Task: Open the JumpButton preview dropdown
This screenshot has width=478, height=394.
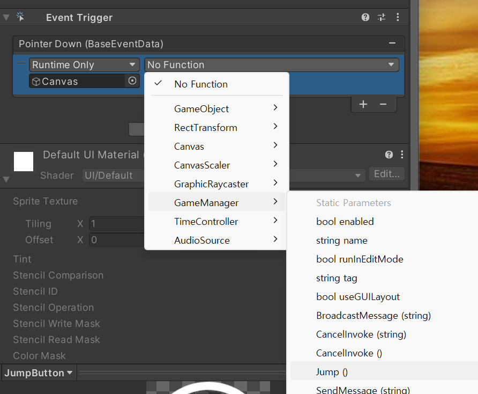Action: click(x=39, y=373)
